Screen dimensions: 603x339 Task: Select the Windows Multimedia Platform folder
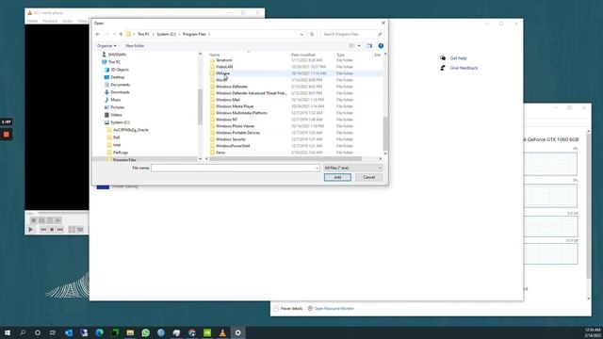tap(241, 113)
